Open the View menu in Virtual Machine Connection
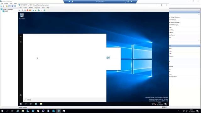 click(x=43, y=8)
